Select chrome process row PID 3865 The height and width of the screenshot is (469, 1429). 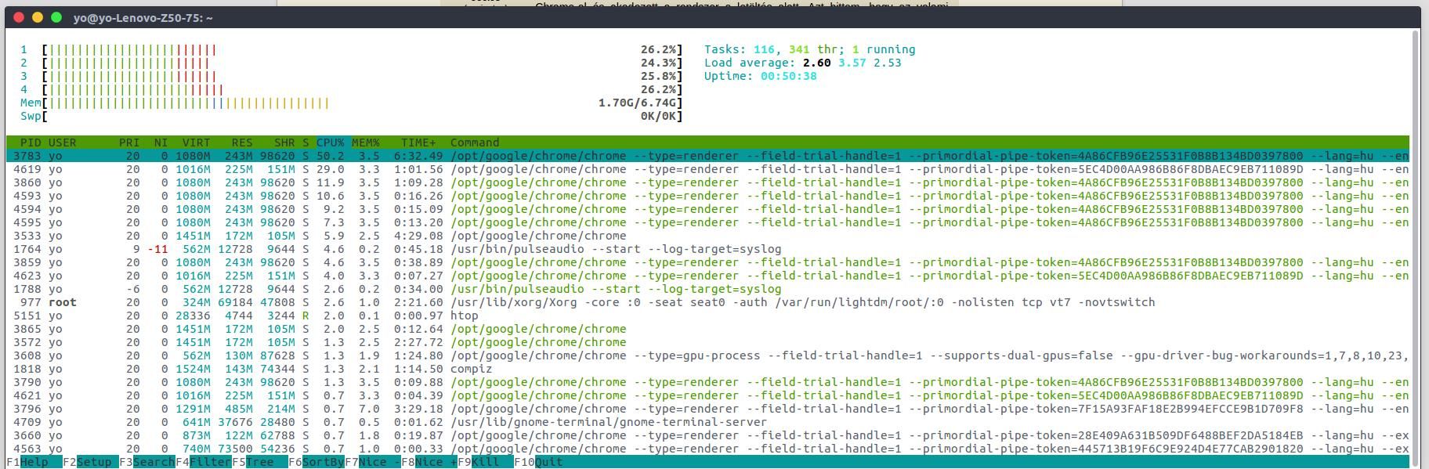(707, 329)
